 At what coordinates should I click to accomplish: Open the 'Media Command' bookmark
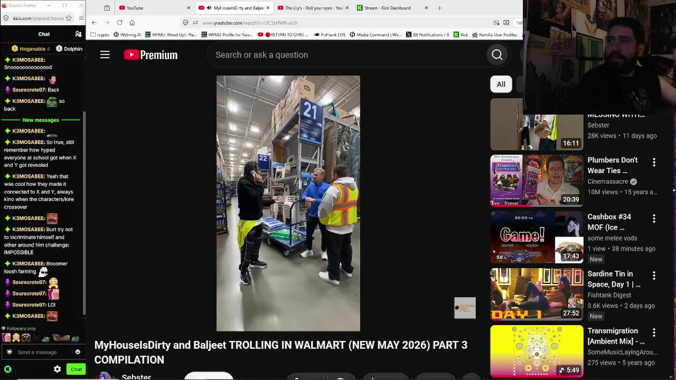pyautogui.click(x=375, y=35)
